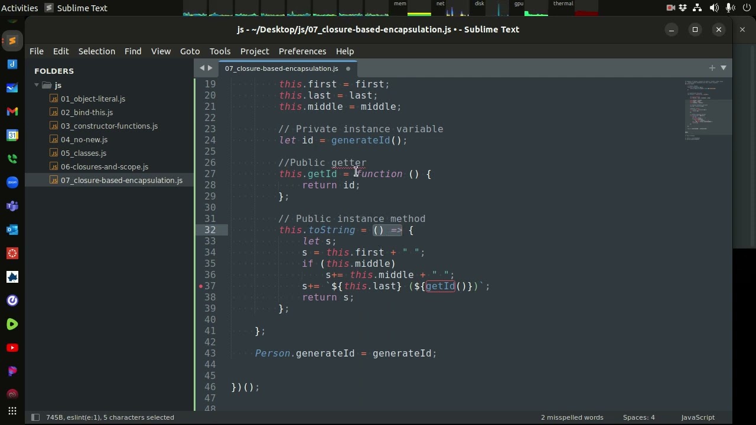Click line number 32 in the gutter
Image resolution: width=756 pixels, height=425 pixels.
(210, 230)
